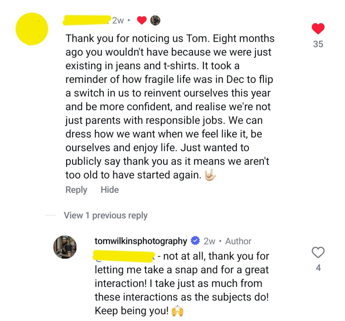
Task: Click the blue verified badge
Action: [x=195, y=241]
